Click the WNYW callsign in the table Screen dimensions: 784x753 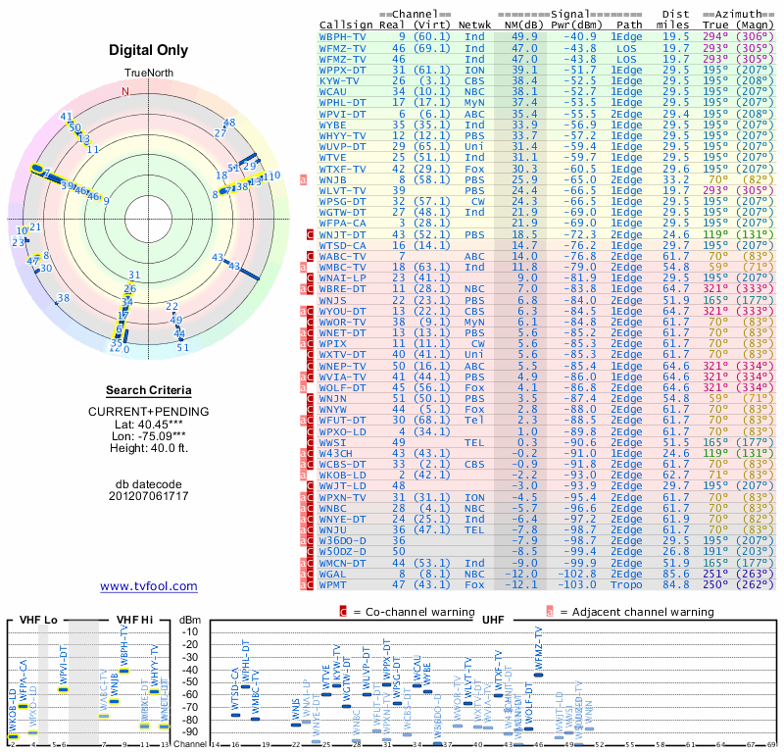click(x=332, y=410)
